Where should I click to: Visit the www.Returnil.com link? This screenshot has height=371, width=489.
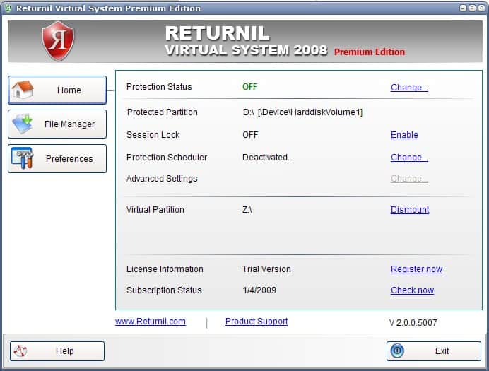click(151, 322)
